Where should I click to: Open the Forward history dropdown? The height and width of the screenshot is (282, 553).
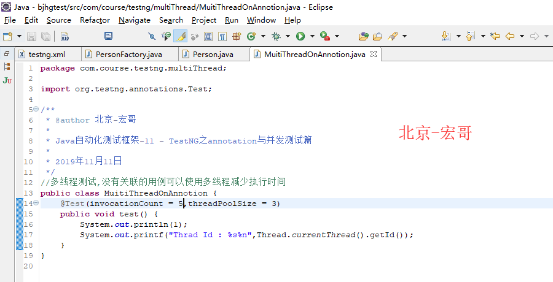tap(547, 36)
